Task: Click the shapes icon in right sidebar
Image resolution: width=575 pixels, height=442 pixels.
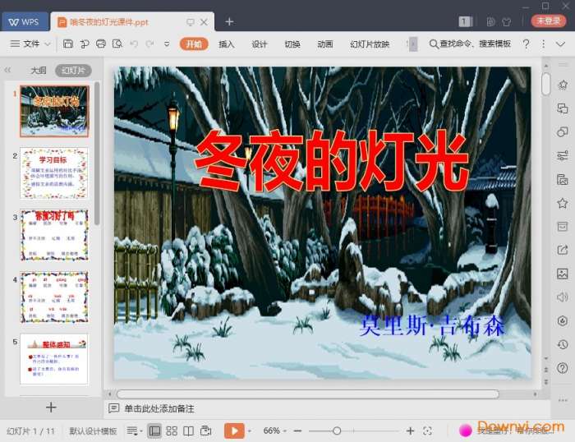Action: [x=563, y=132]
